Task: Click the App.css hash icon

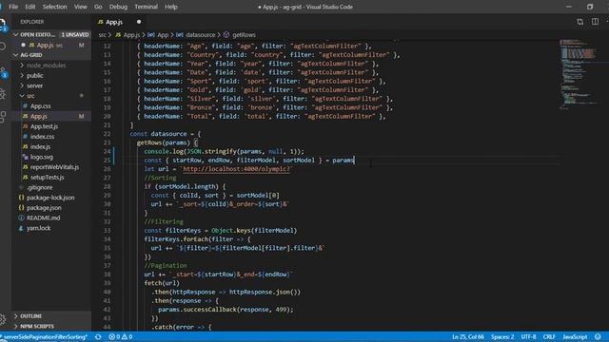Action: pyautogui.click(x=26, y=105)
